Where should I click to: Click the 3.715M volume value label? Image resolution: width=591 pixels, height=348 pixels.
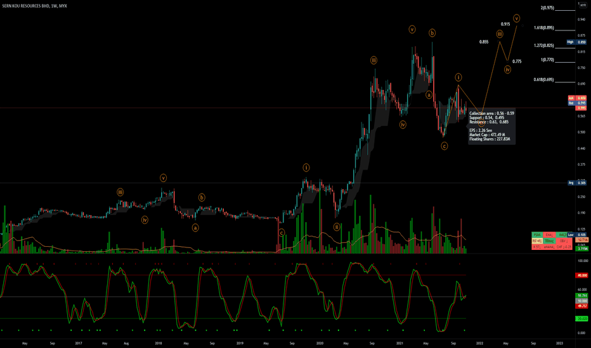[x=583, y=249]
